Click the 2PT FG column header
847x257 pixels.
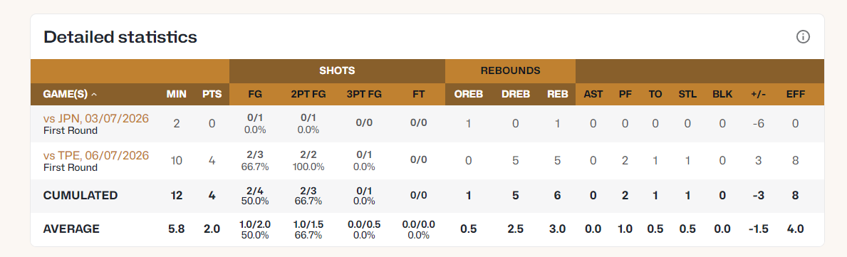pos(307,94)
